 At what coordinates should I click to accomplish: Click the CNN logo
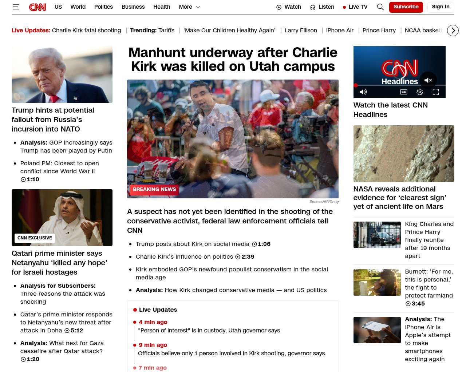37,7
